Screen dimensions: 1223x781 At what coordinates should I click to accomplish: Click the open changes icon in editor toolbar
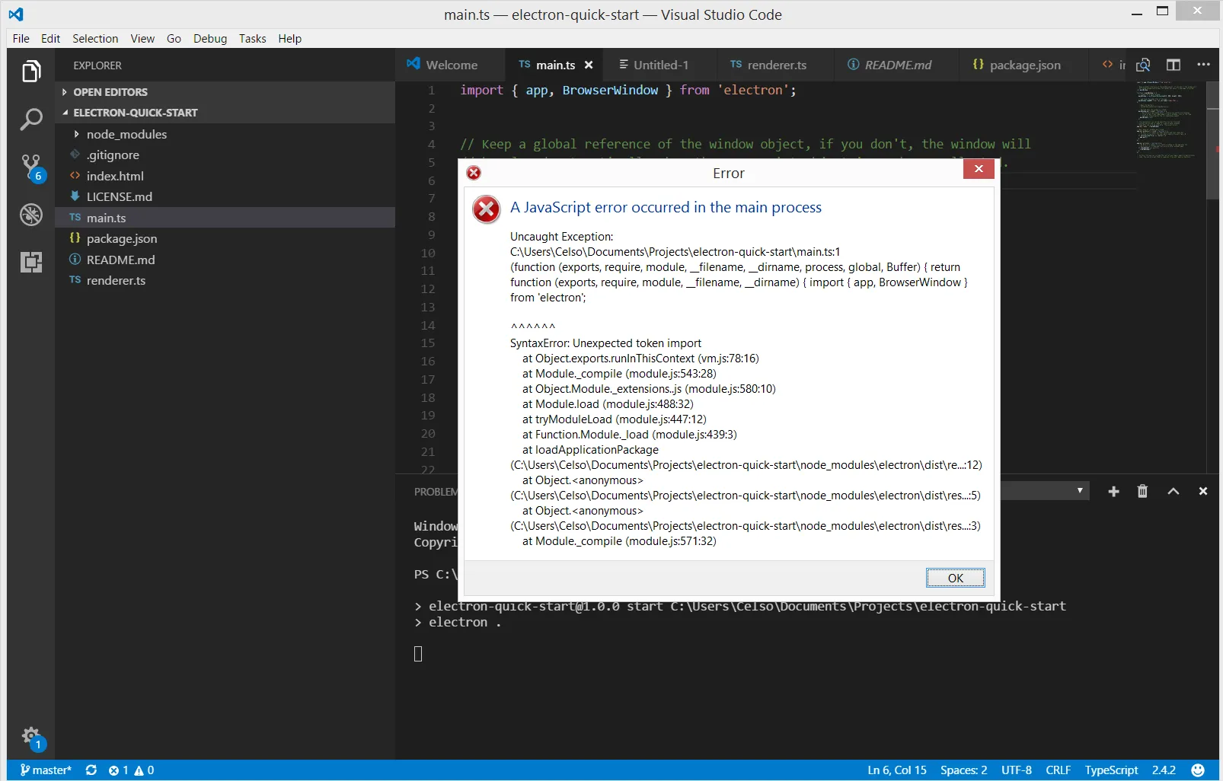click(x=1143, y=65)
